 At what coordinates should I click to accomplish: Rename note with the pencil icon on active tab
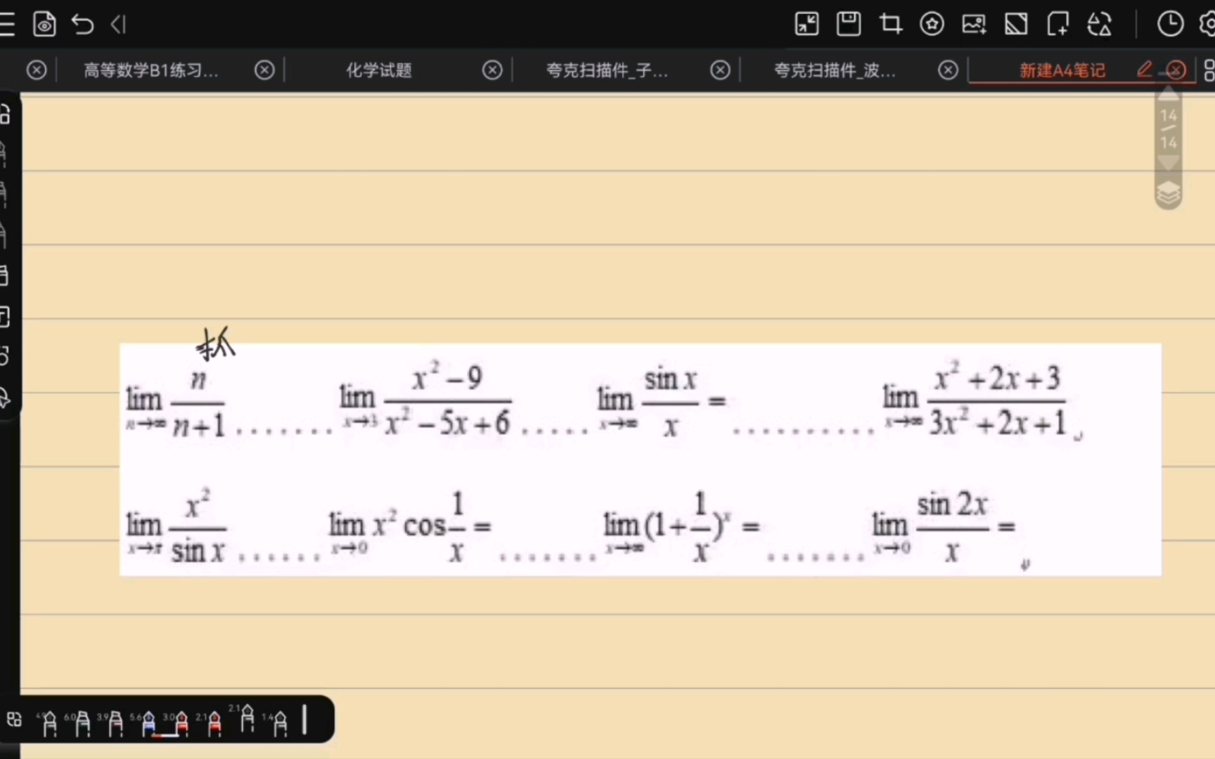(1145, 69)
